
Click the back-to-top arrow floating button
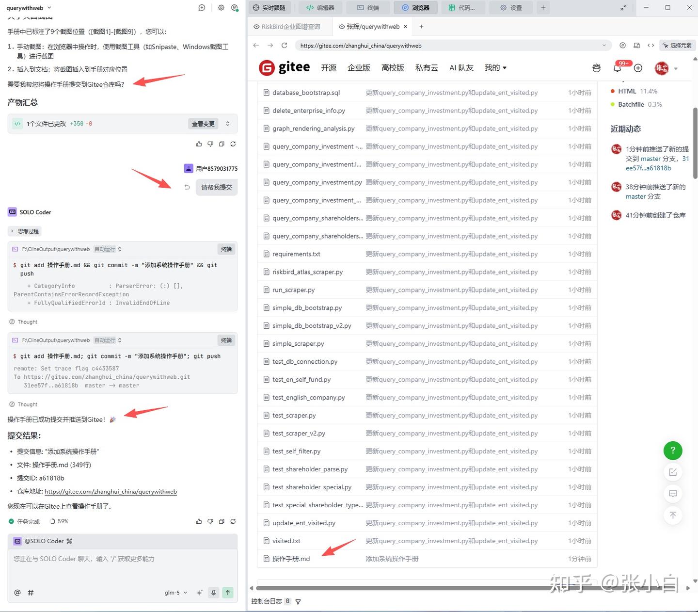coord(673,515)
